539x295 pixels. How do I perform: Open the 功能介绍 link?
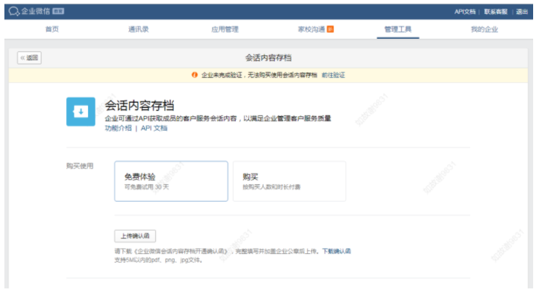[x=118, y=128]
